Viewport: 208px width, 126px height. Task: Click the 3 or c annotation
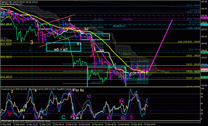pos(77,118)
